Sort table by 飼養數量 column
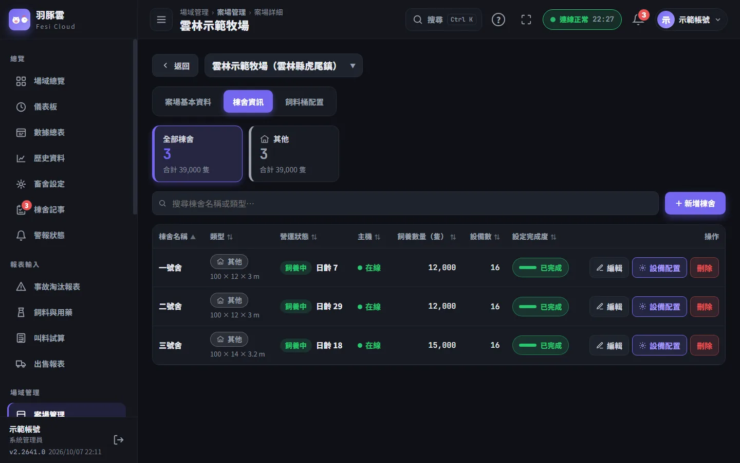Image resolution: width=740 pixels, height=463 pixels. point(427,237)
